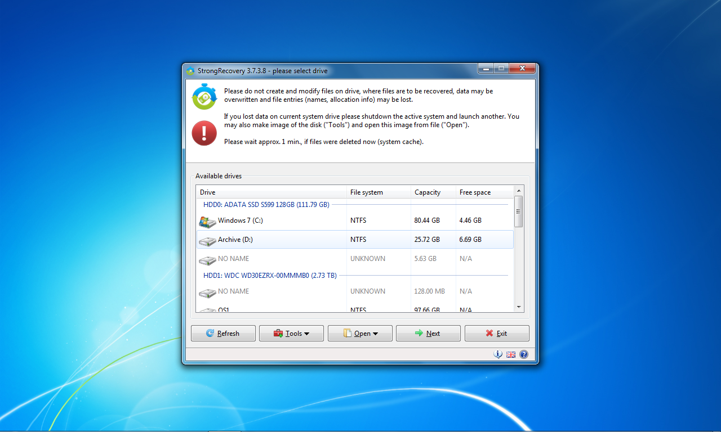Expand the Open dropdown button
The image size is (721, 432).
pos(360,333)
